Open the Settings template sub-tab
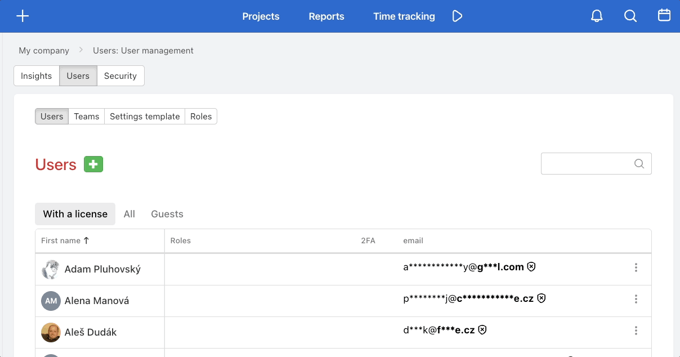 pos(145,117)
